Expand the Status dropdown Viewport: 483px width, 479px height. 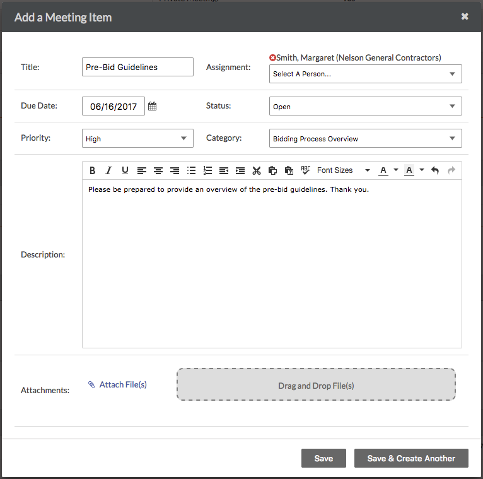[365, 107]
